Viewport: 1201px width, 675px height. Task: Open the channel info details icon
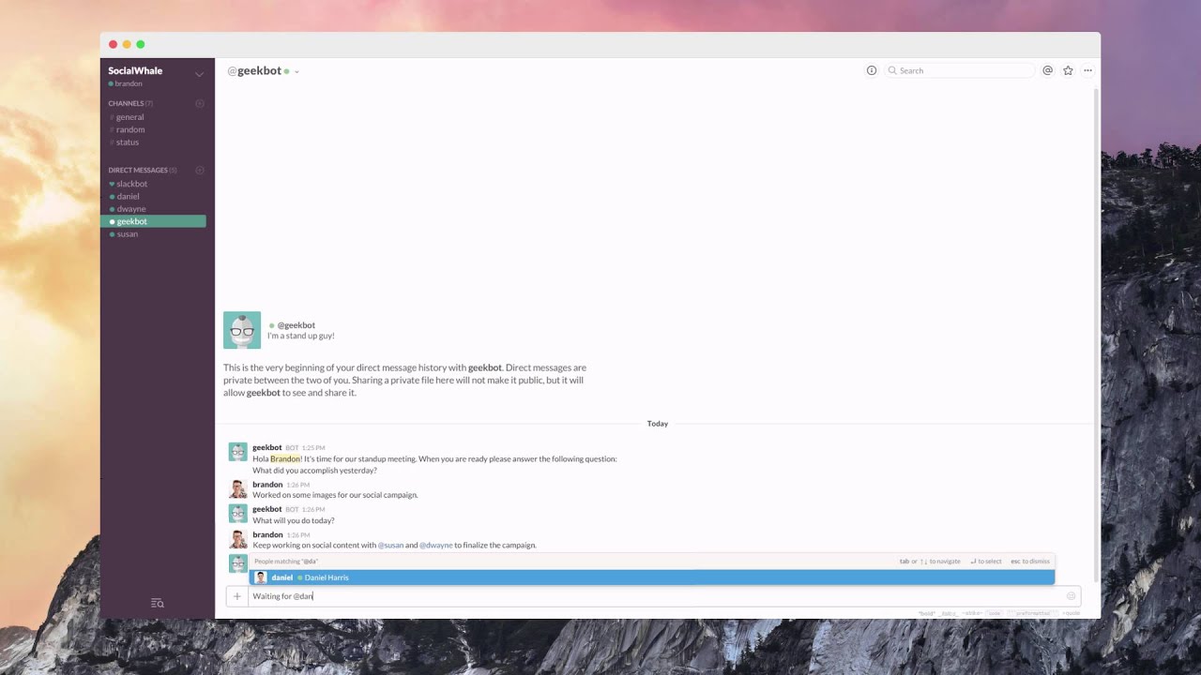pyautogui.click(x=872, y=70)
